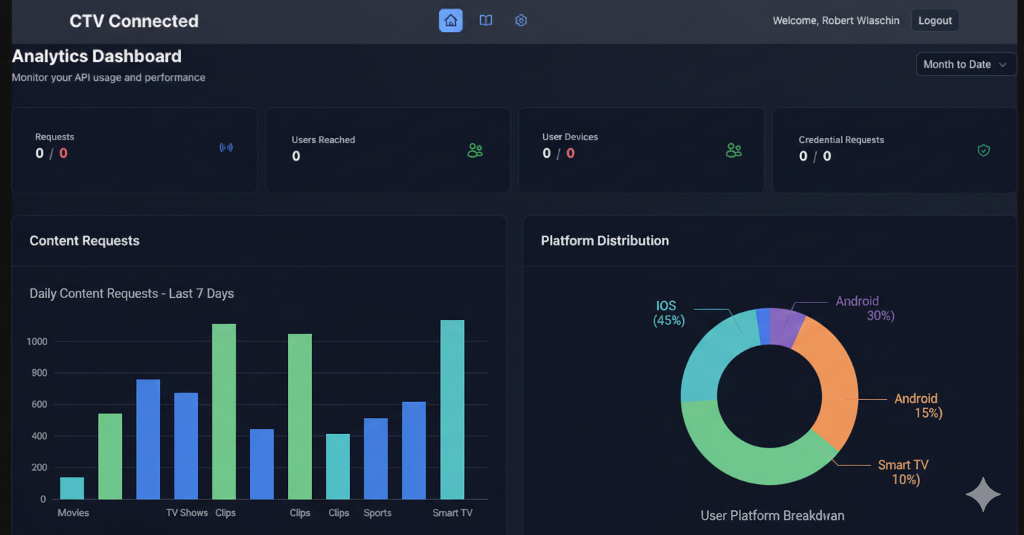This screenshot has height=535, width=1024.
Task: Click the Home icon in top navigation
Action: click(450, 20)
